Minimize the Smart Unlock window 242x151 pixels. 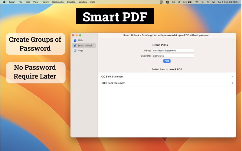pyautogui.click(x=77, y=35)
